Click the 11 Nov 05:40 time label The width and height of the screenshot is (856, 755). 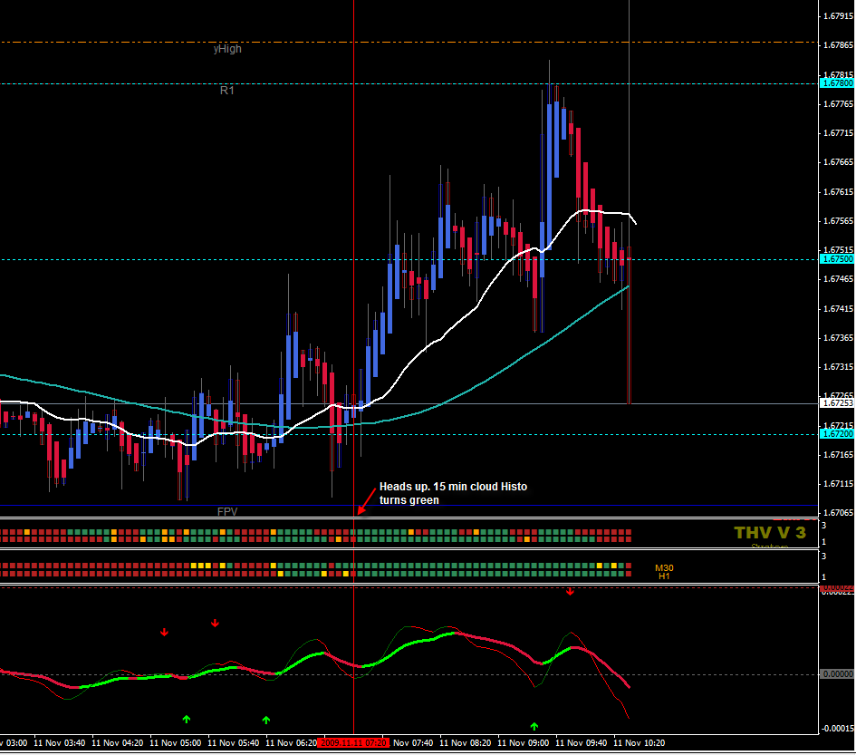(234, 743)
